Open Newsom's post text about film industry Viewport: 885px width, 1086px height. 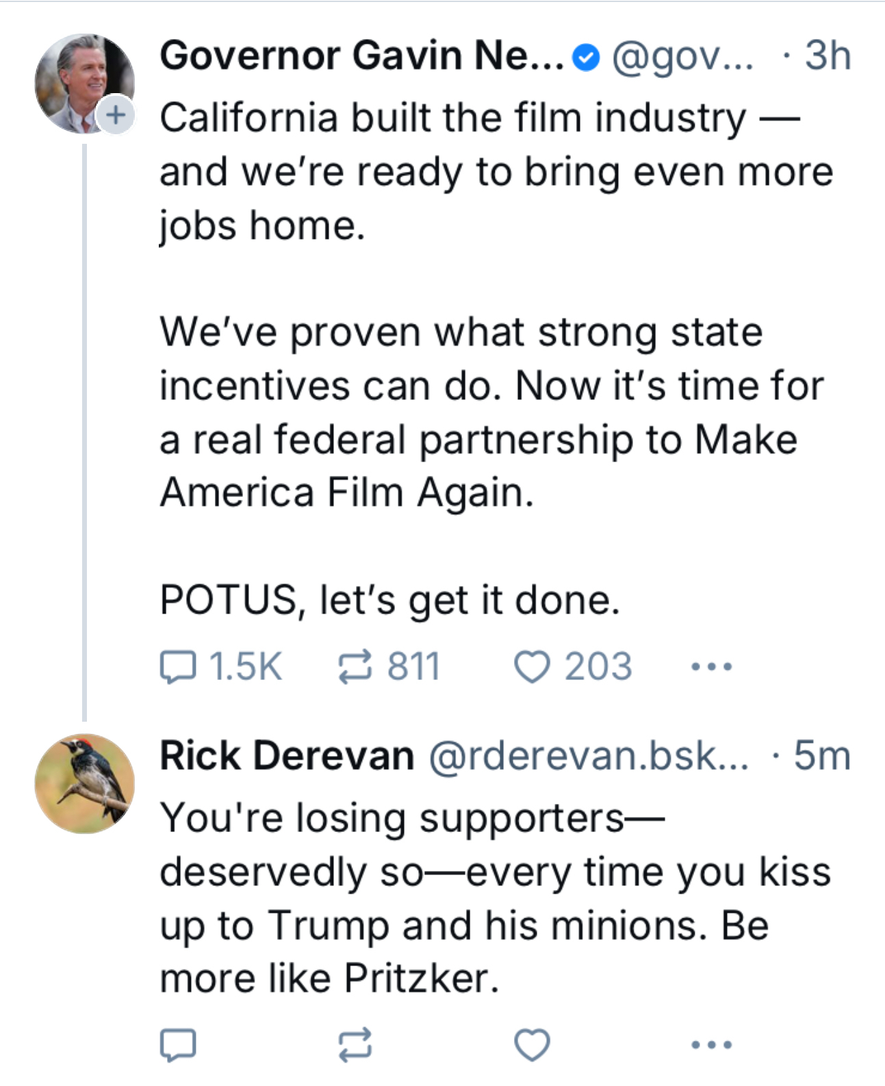[x=479, y=342]
